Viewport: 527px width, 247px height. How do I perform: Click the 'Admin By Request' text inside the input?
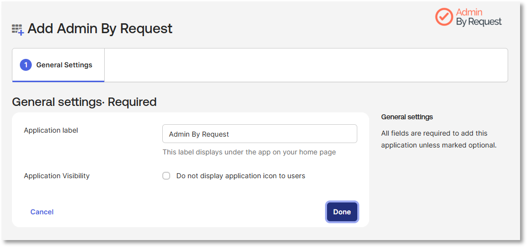(x=199, y=134)
